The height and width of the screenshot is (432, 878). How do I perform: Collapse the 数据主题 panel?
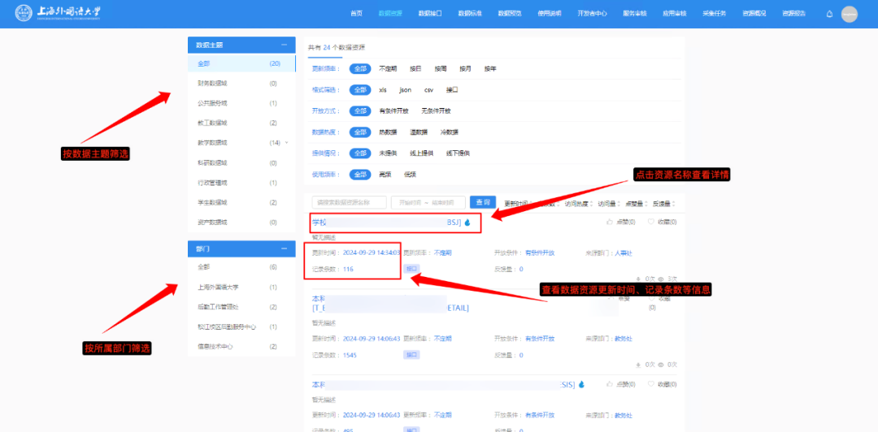(284, 45)
